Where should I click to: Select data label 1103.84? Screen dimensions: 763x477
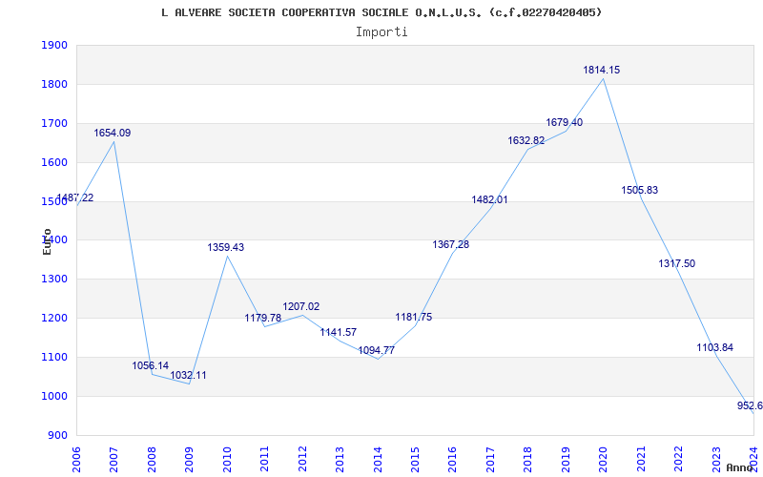(x=714, y=347)
